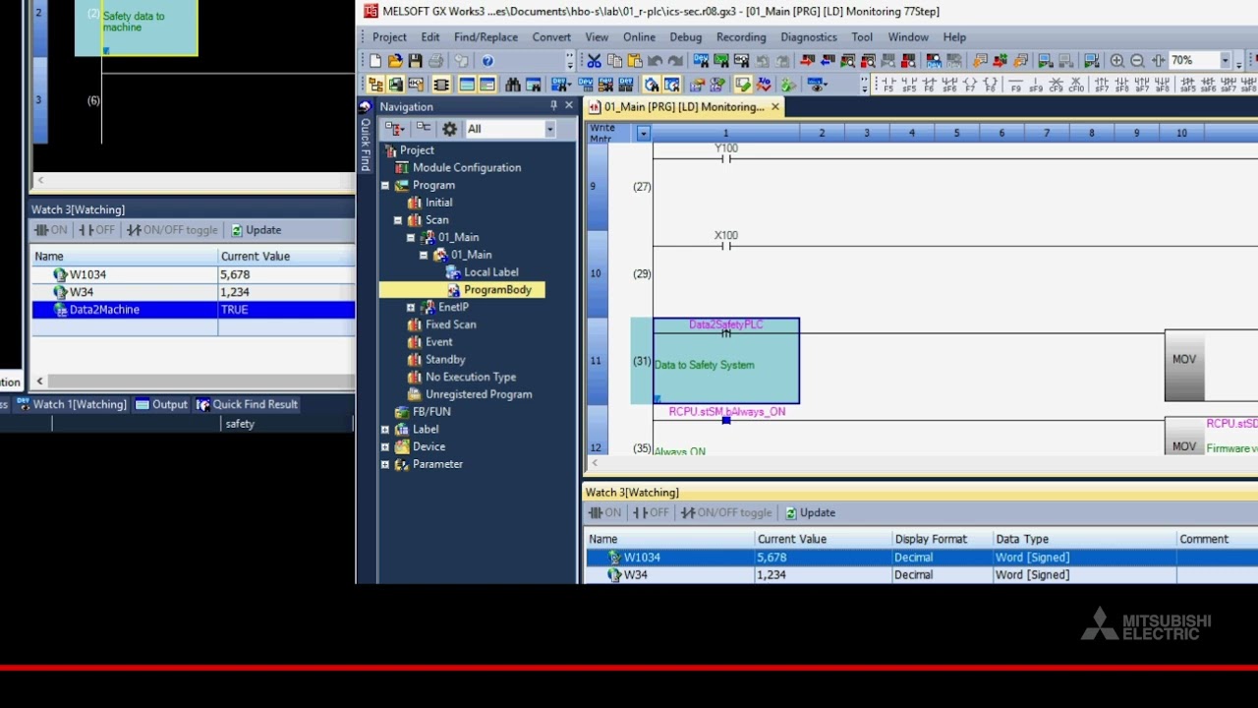
Task: Open the Project menu
Action: pos(389,37)
